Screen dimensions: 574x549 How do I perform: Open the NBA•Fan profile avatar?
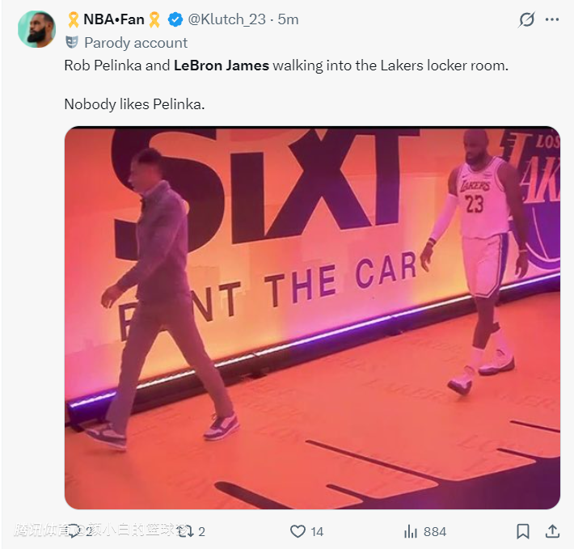point(36,29)
